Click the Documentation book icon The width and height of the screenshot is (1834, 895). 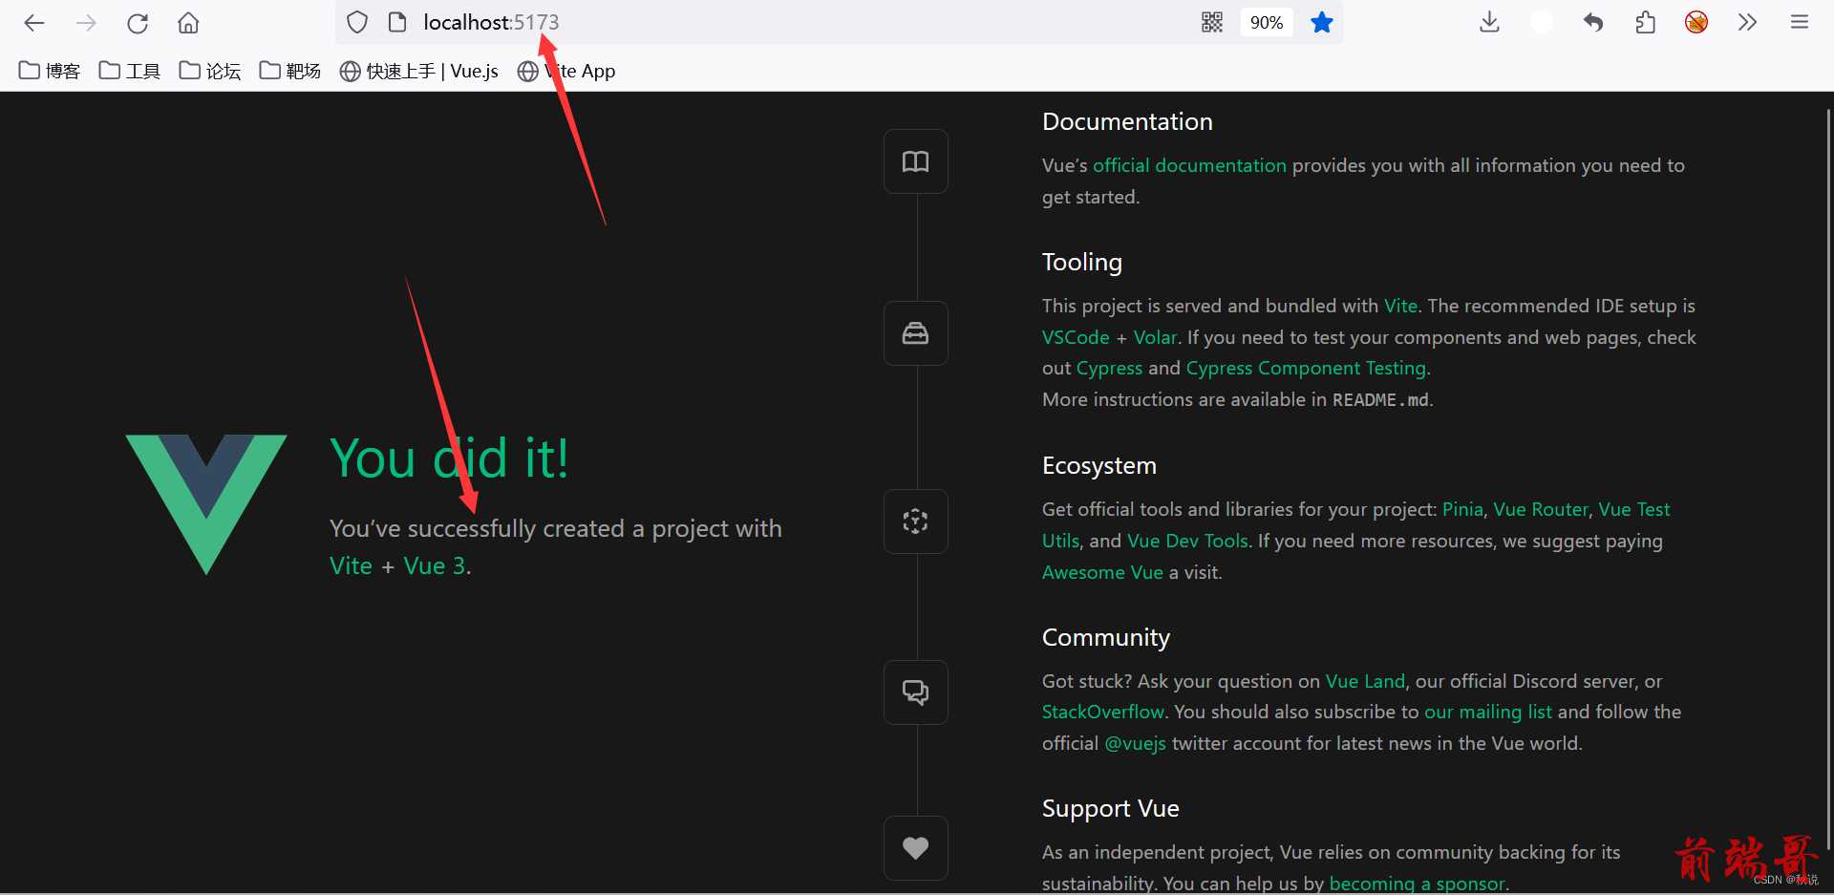[915, 161]
